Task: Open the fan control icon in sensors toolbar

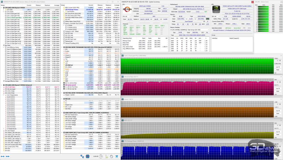Action: pos(88,156)
